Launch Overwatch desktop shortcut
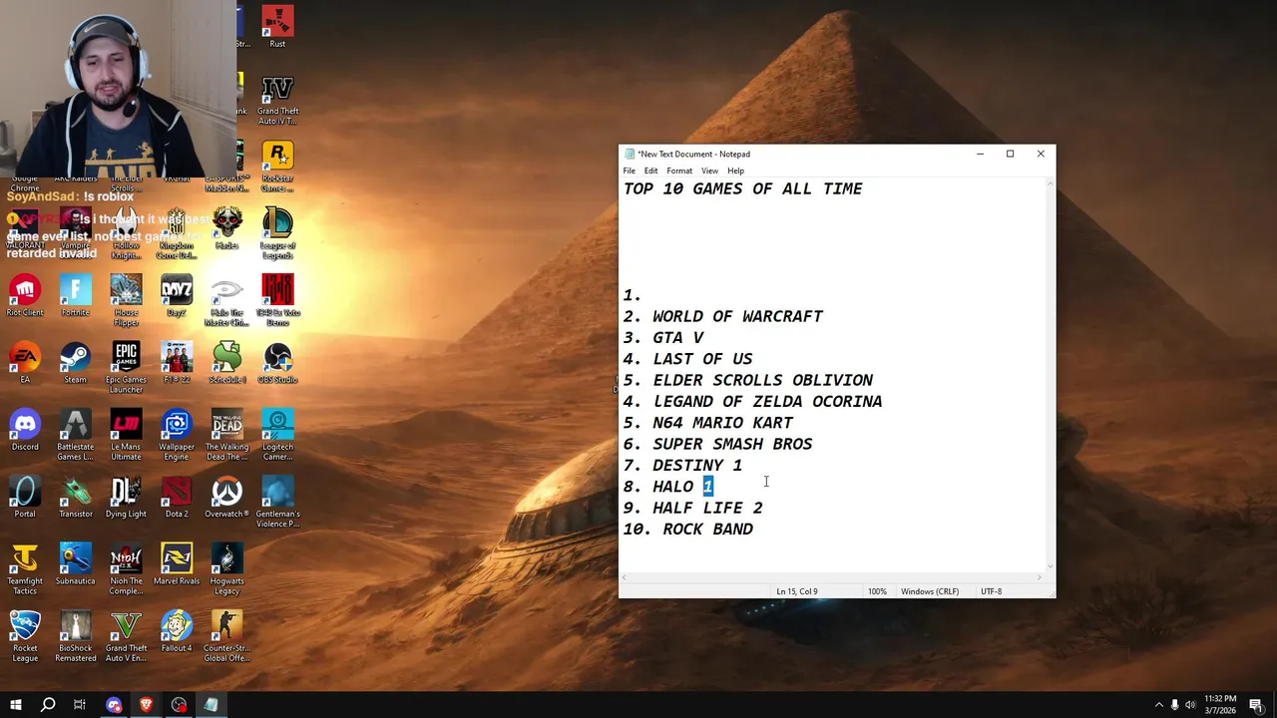The height and width of the screenshot is (718, 1277). (226, 498)
